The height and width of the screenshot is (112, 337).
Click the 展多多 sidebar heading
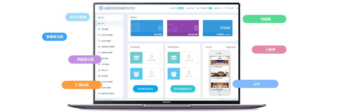tap(101, 17)
